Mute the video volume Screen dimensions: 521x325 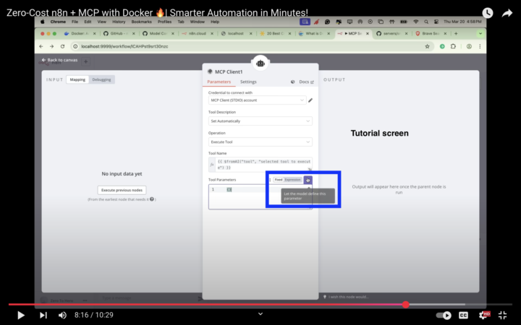(x=62, y=315)
